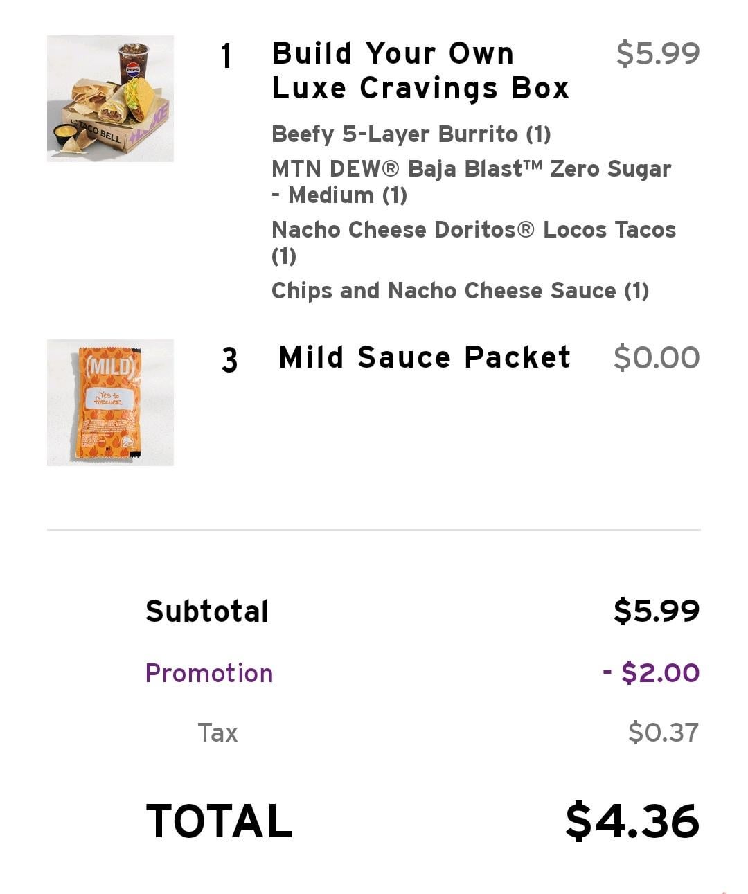Click the $4.36 total amount
748x894 pixels.
tap(632, 821)
